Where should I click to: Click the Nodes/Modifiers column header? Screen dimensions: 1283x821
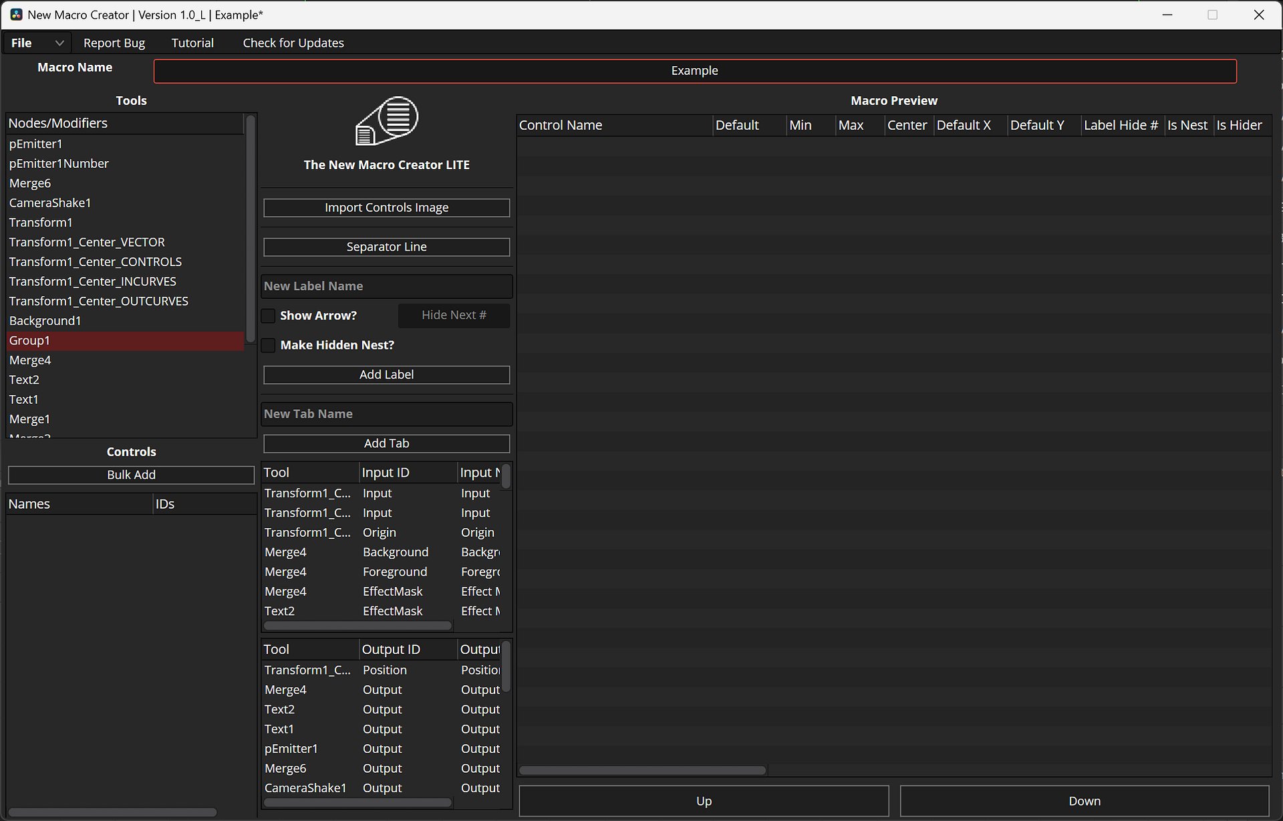[125, 124]
